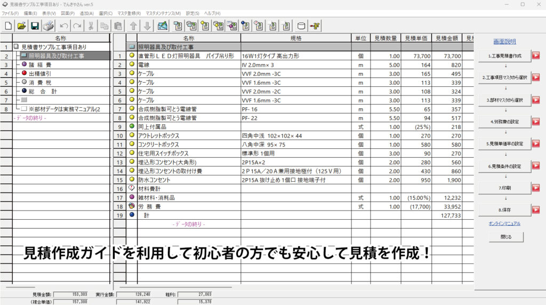Click the 3.部材マスタから選択 button
The width and height of the screenshot is (546, 305).
(x=504, y=100)
